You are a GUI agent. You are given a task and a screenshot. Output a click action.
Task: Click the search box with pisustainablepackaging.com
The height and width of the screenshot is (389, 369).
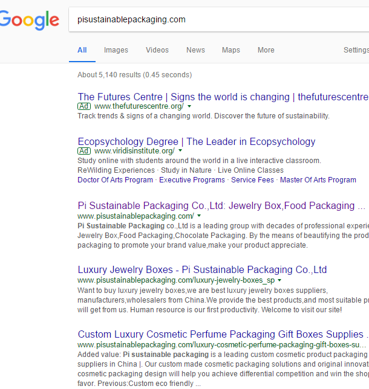click(218, 19)
